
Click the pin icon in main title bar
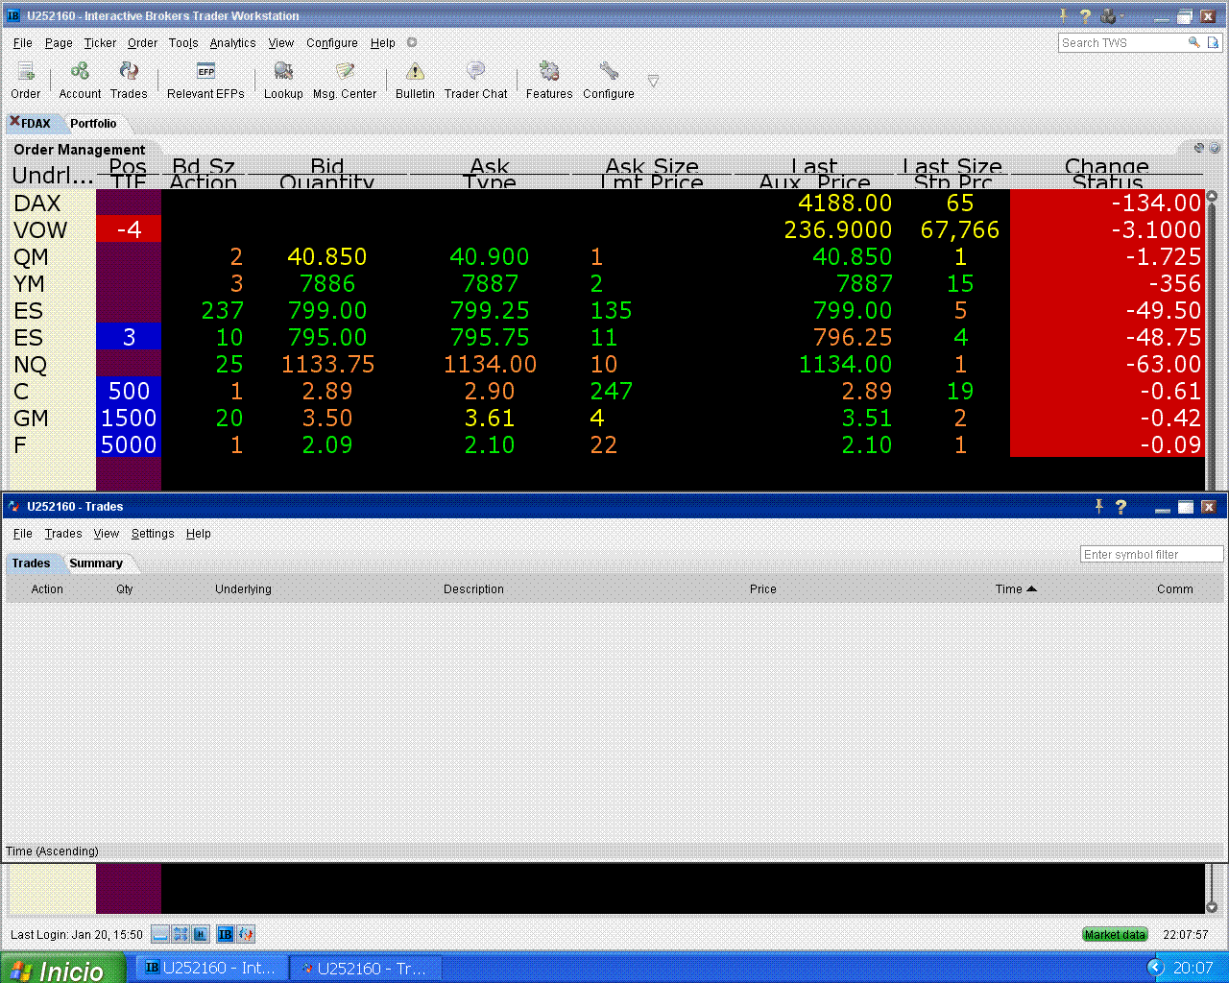(1063, 15)
